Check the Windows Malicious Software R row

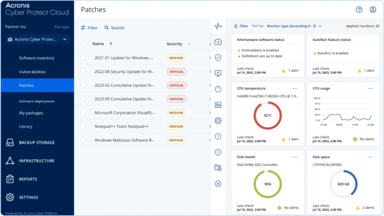pos(83,140)
